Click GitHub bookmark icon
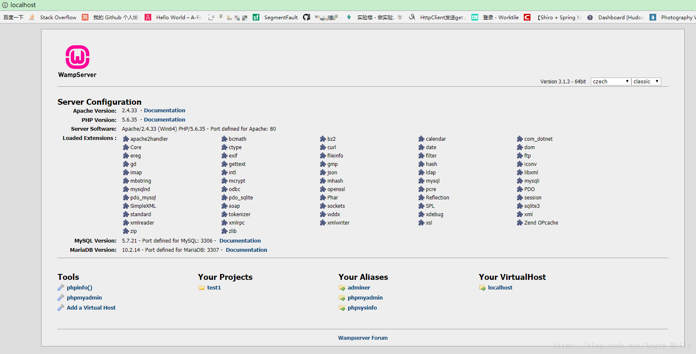The height and width of the screenshot is (354, 696). click(x=307, y=17)
